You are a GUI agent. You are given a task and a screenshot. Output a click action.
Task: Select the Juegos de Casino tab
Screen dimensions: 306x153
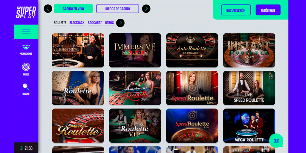[x=117, y=9]
